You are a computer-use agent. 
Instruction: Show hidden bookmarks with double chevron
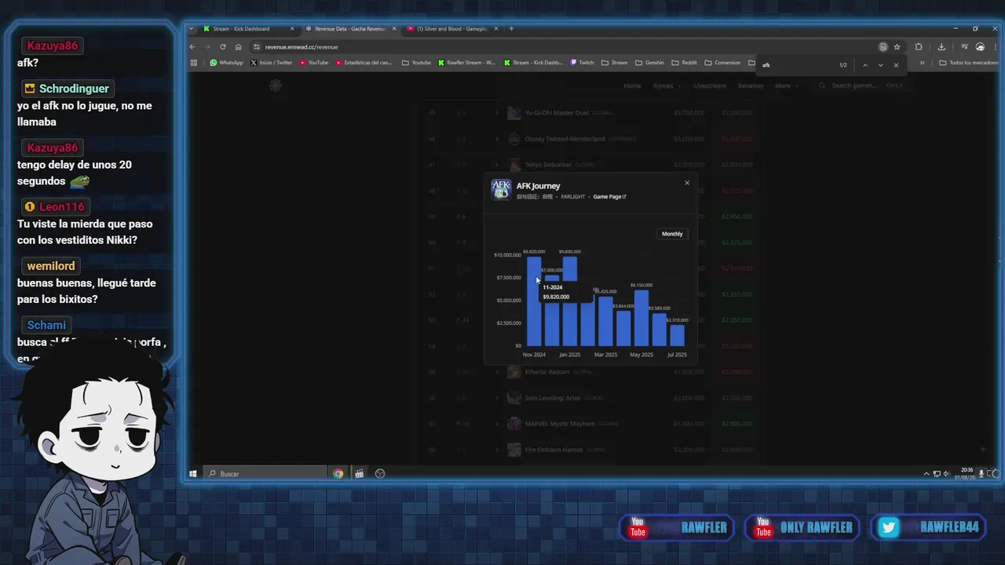coord(922,63)
